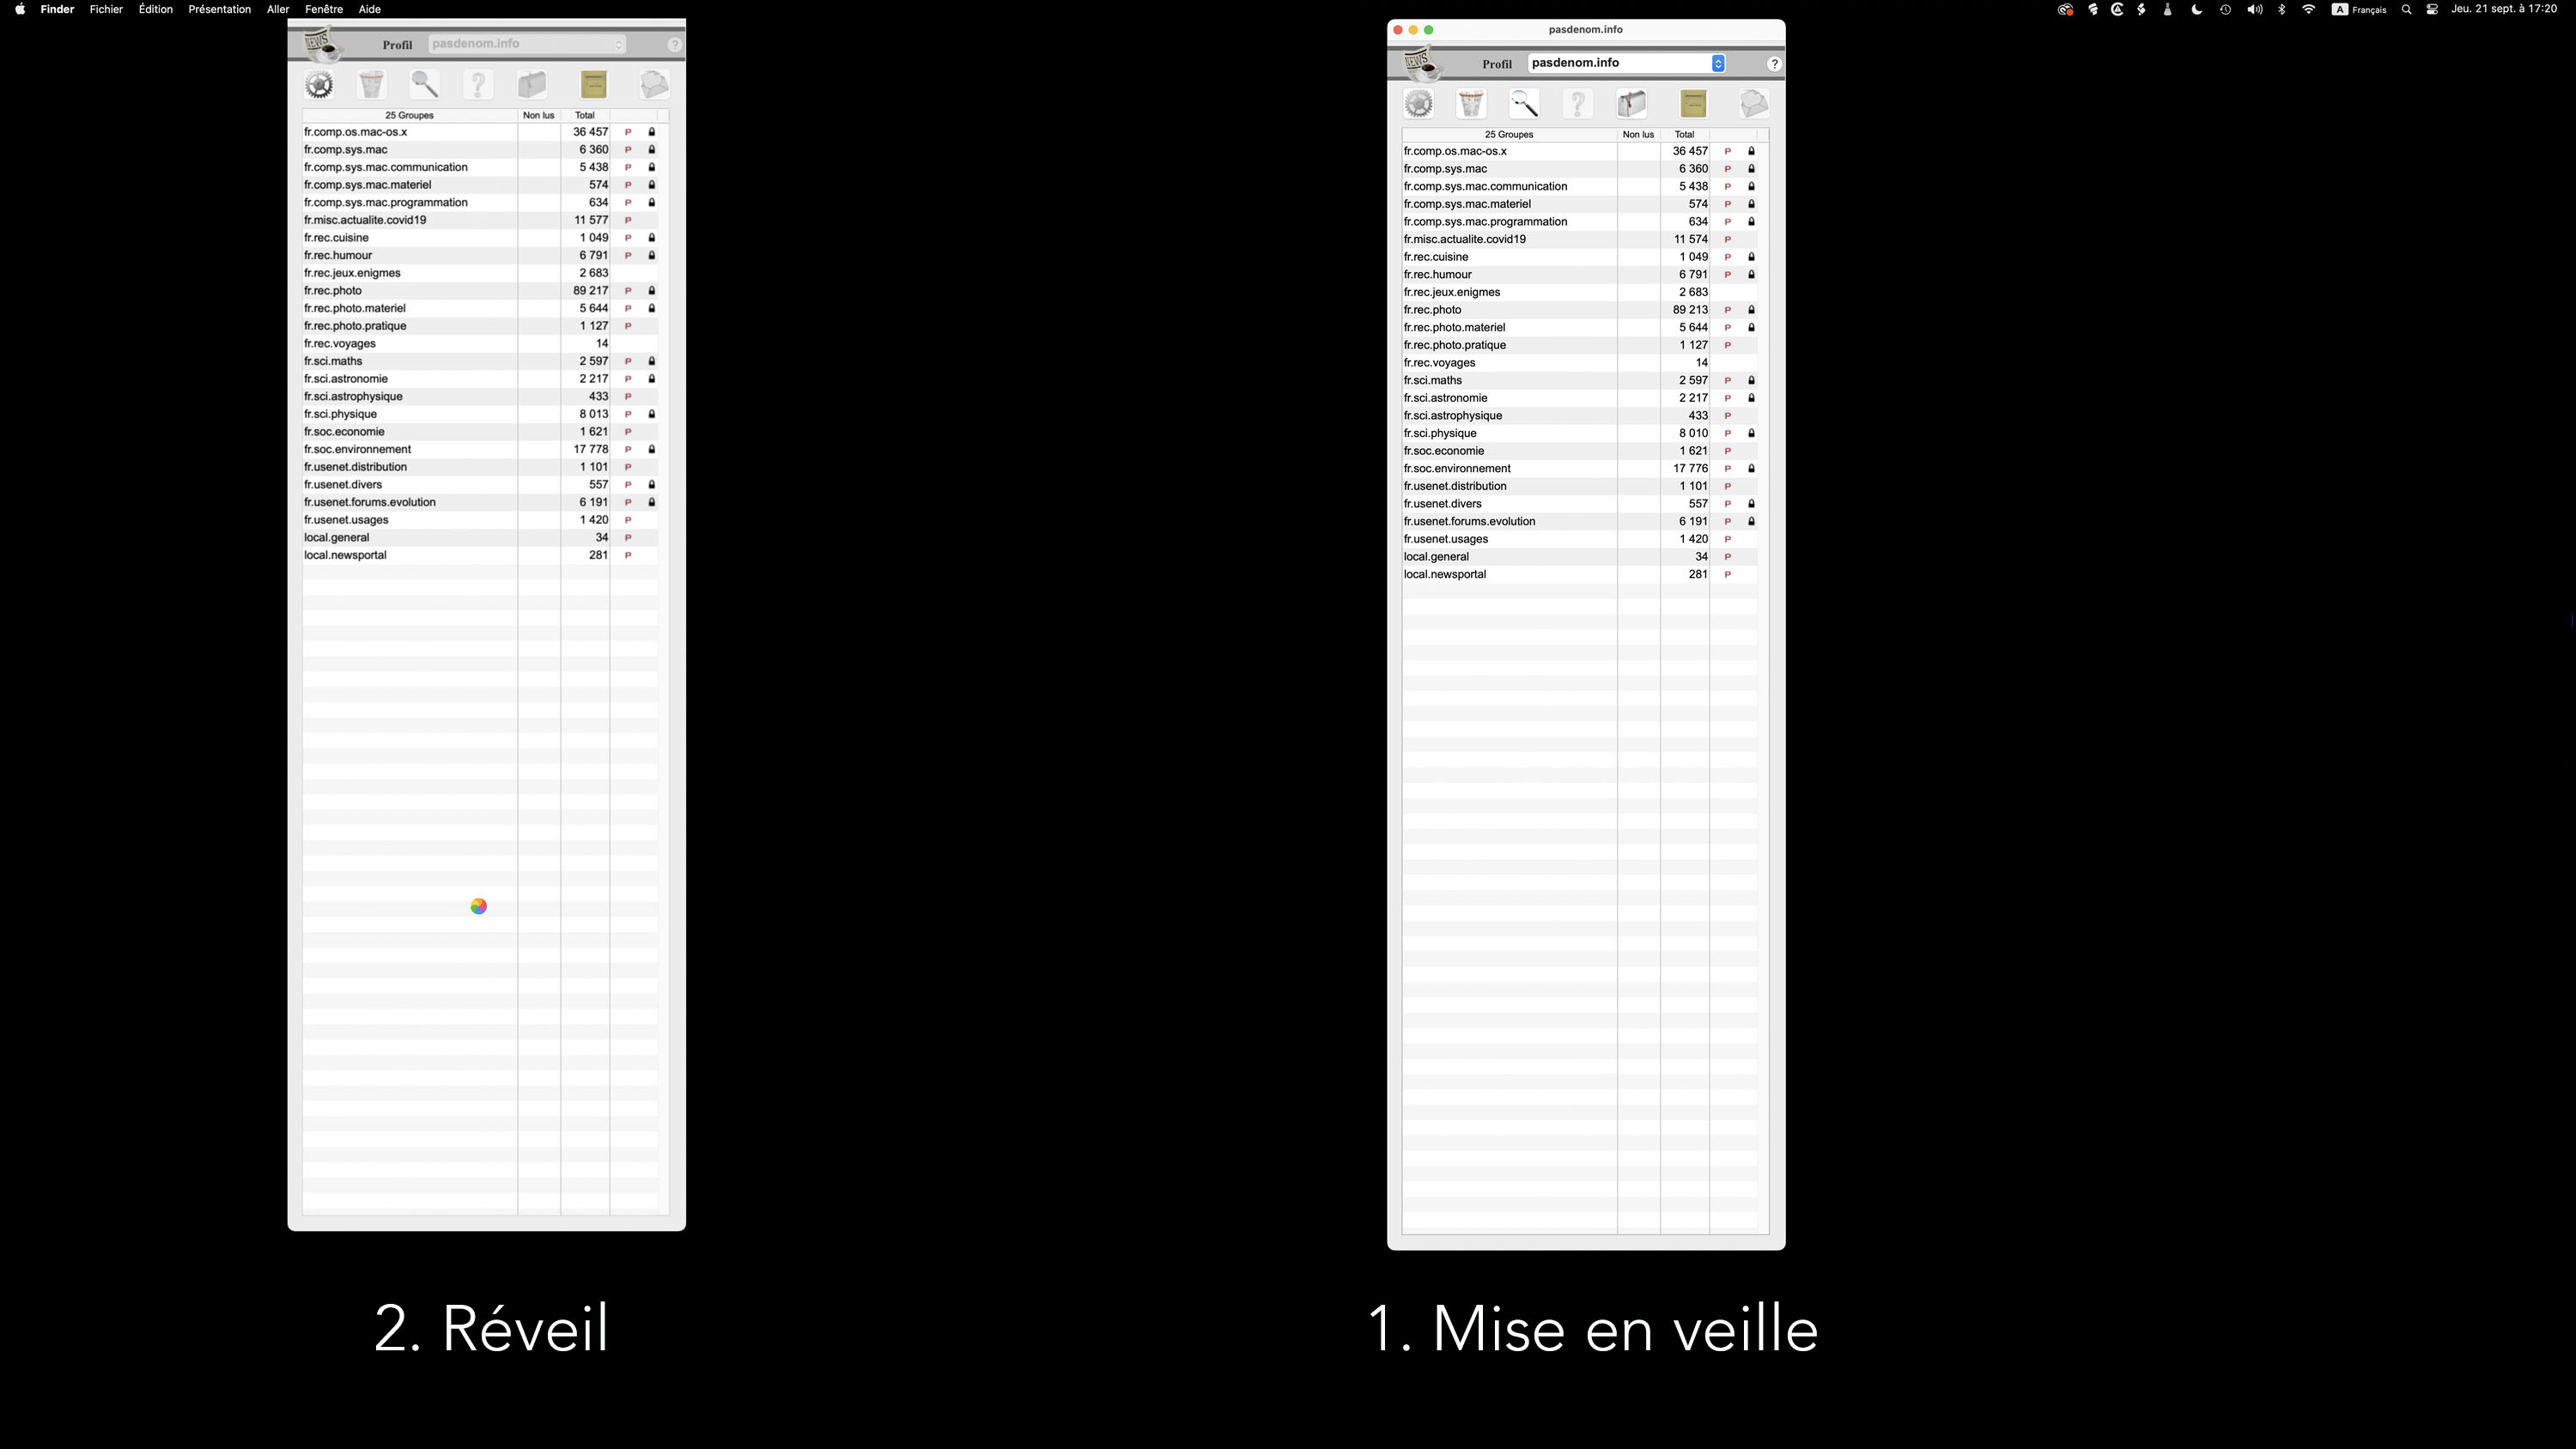Toggle the red P flag for fr.soc.economie in active window
Screen dimensions: 2576x1449
(1727, 451)
